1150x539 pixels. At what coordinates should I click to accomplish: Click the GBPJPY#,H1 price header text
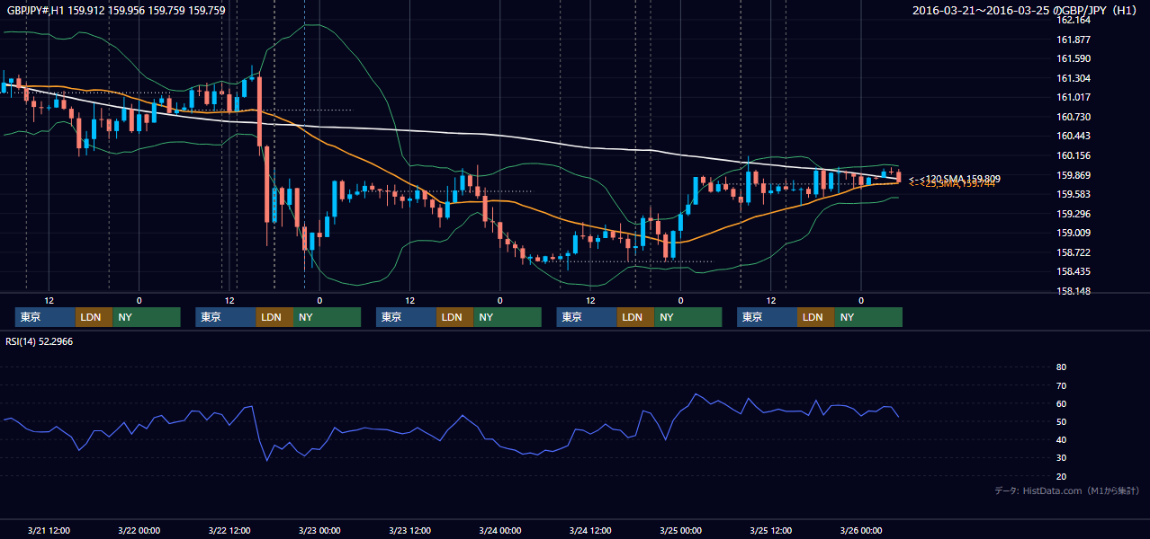coord(116,11)
